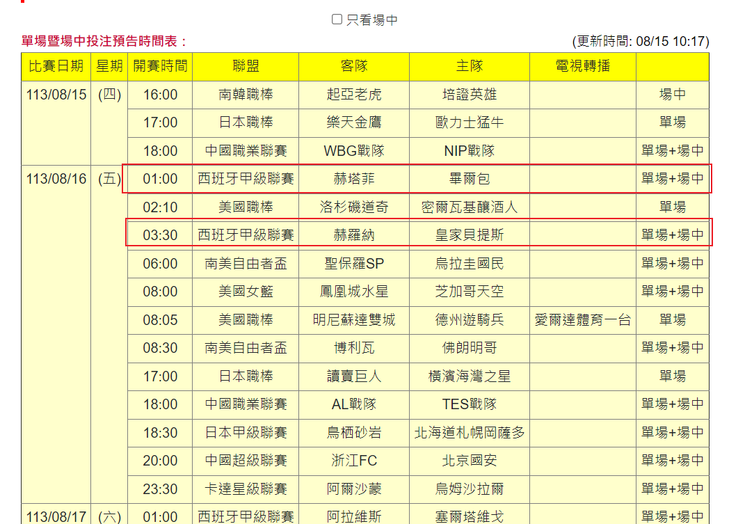The height and width of the screenshot is (524, 729).
Task: Click 鳳凰城水星 team cell
Action: coord(354,292)
